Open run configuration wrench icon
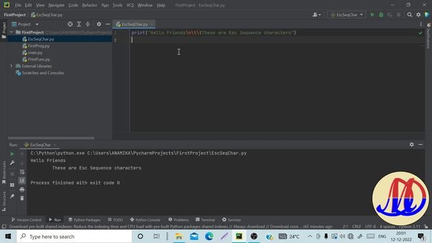 (x=12, y=163)
